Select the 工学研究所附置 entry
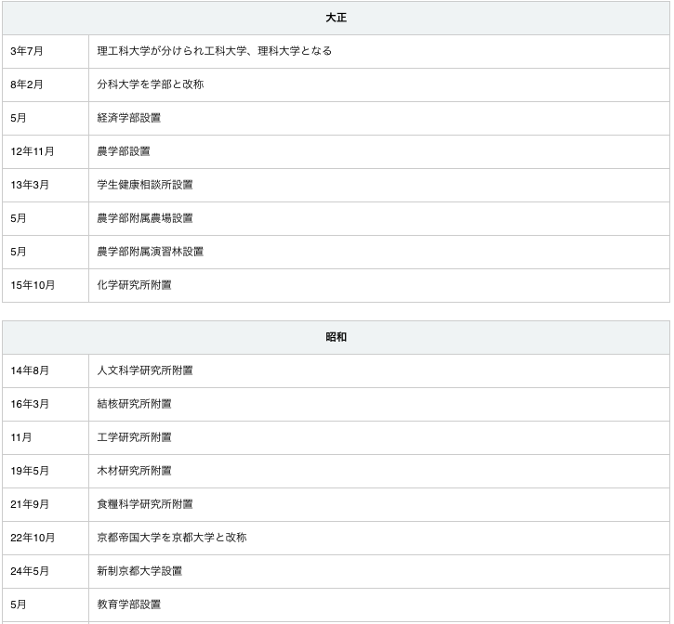Viewport: 674px width, 624px height. click(x=379, y=437)
